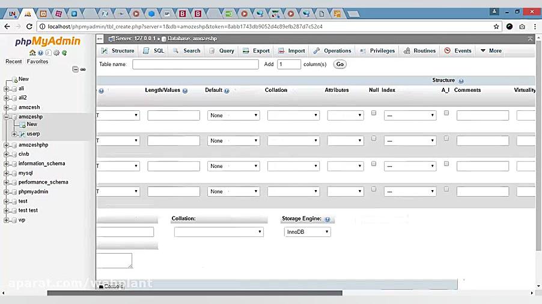Click the wrench icon of Operations
This screenshot has height=304, width=542.
316,51
